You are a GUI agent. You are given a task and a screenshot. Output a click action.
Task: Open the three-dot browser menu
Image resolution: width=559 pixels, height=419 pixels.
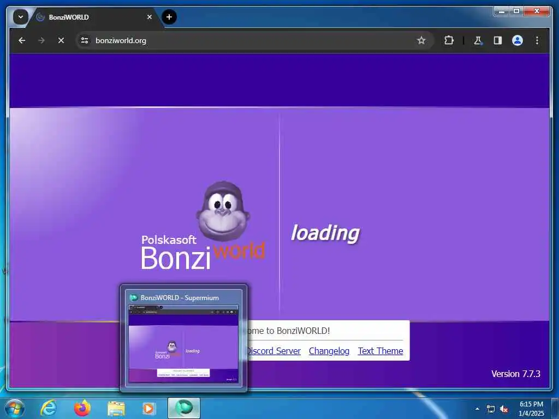(x=537, y=40)
